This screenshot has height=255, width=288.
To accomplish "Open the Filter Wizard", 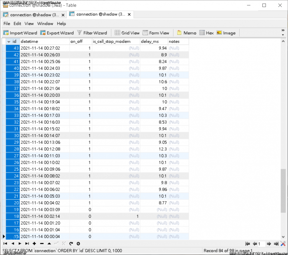I will (x=92, y=33).
